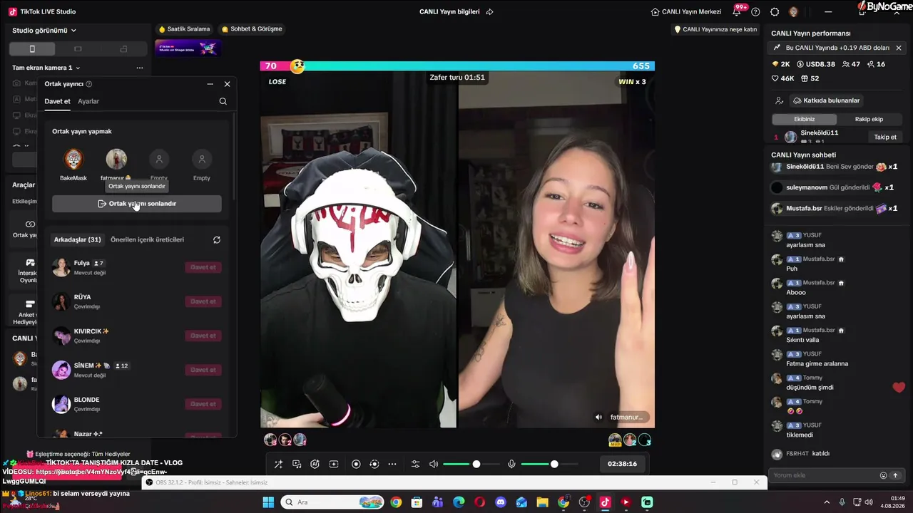Click the add clip icon in bottom toolbar
Image resolution: width=913 pixels, height=513 pixels.
[x=333, y=465]
